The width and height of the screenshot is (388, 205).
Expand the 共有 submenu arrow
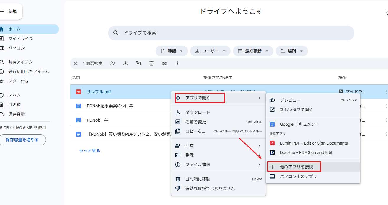tap(259, 146)
